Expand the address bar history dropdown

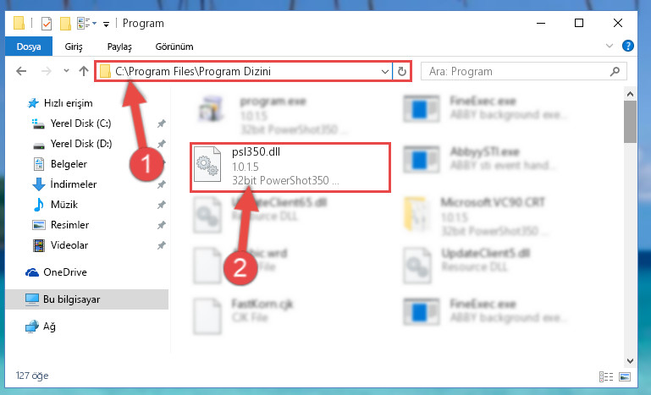point(384,71)
